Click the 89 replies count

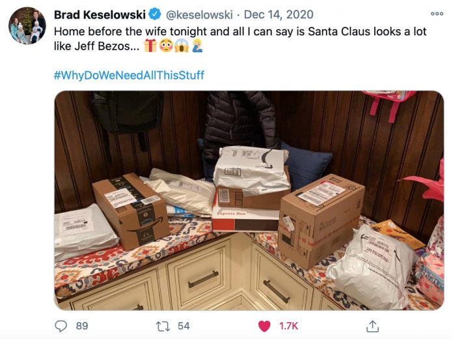(x=82, y=326)
